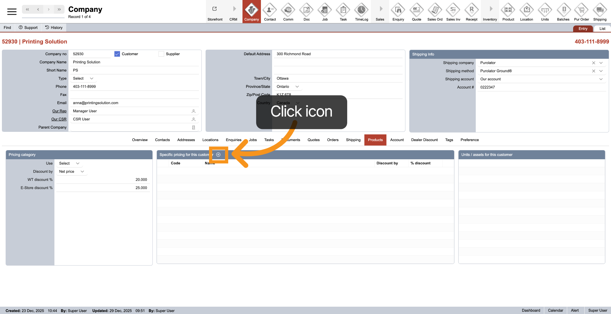This screenshot has width=611, height=314.
Task: Open the Contacts tab
Action: point(162,140)
